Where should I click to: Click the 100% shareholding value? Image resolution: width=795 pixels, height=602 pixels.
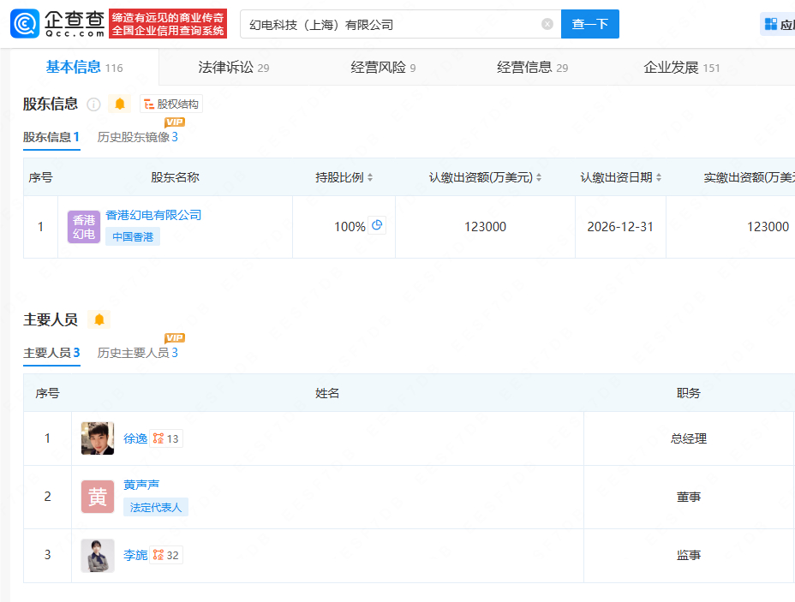pos(350,227)
